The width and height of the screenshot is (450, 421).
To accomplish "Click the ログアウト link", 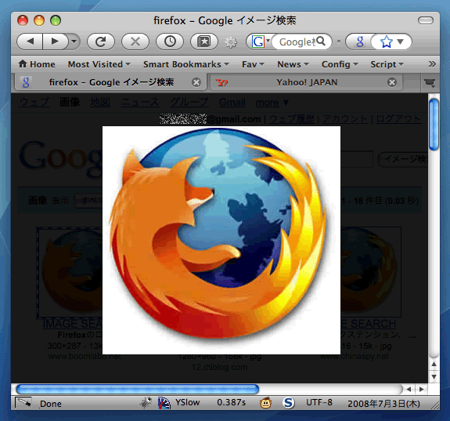I will [x=398, y=118].
